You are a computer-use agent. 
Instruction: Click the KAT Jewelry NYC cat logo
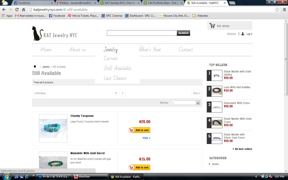[36, 33]
